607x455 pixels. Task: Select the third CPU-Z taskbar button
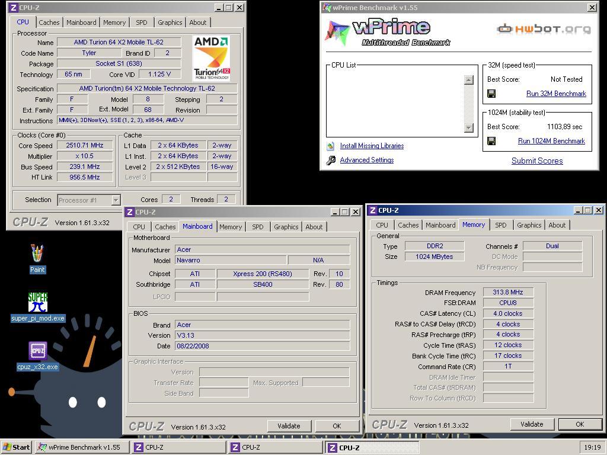point(372,447)
